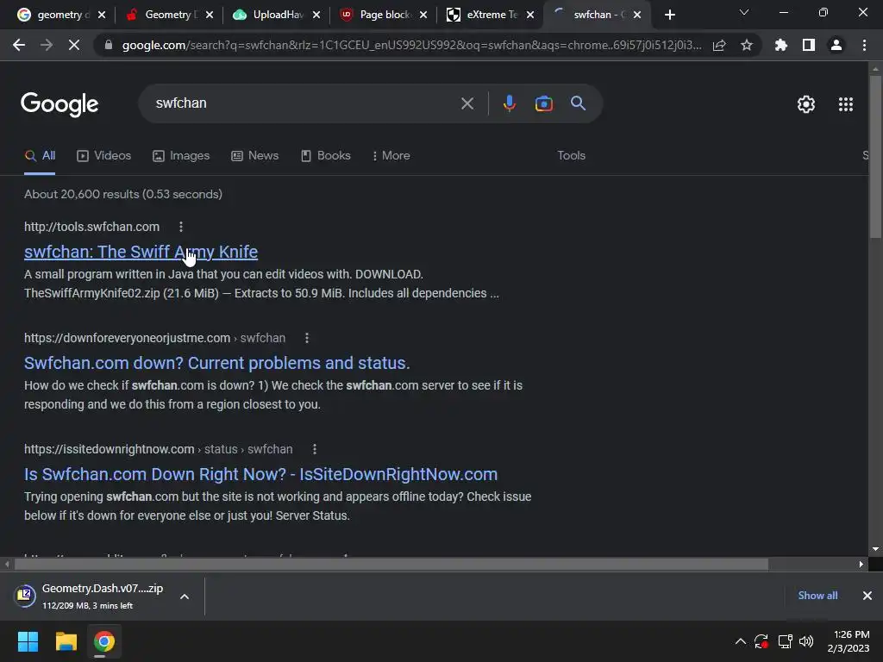Show hidden system tray icons
Viewport: 883px width, 662px height.
741,641
